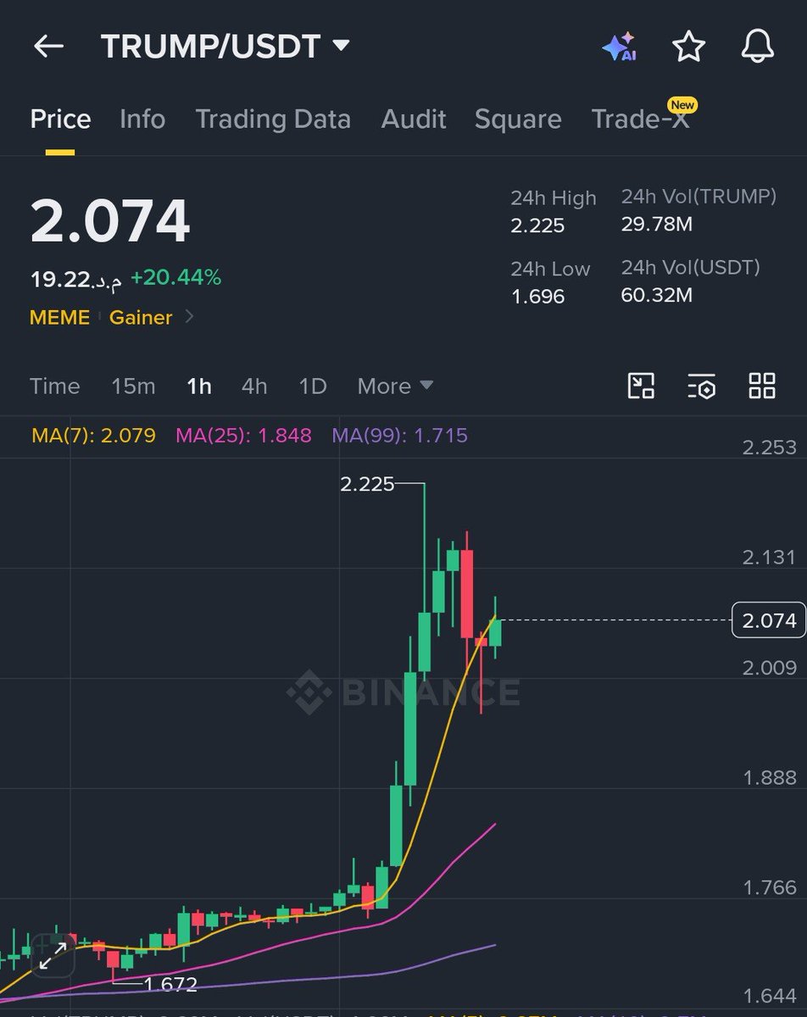Open the Audit tab
This screenshot has height=1017, width=807.
point(414,119)
